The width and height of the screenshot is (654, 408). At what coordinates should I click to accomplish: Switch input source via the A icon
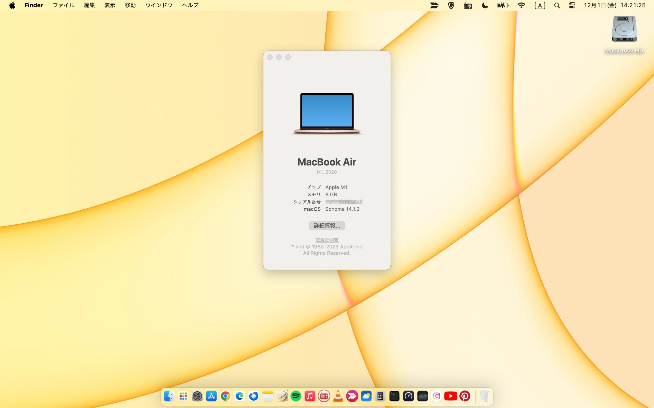pyautogui.click(x=540, y=5)
